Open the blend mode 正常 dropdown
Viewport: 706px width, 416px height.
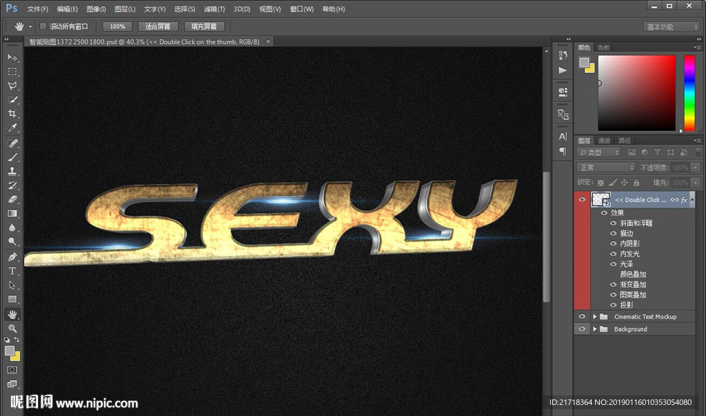[606, 167]
